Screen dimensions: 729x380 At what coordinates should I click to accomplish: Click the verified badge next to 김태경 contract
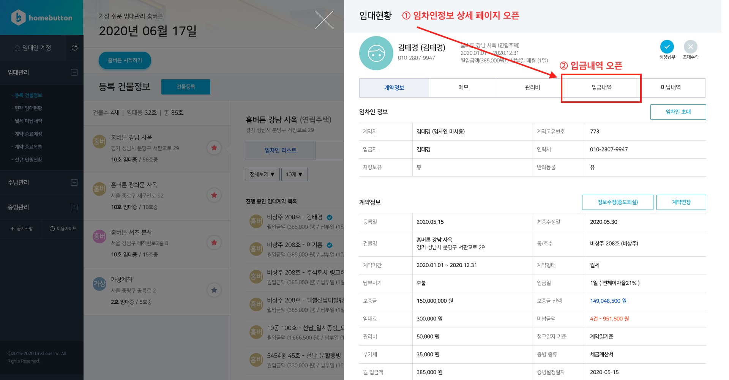330,218
